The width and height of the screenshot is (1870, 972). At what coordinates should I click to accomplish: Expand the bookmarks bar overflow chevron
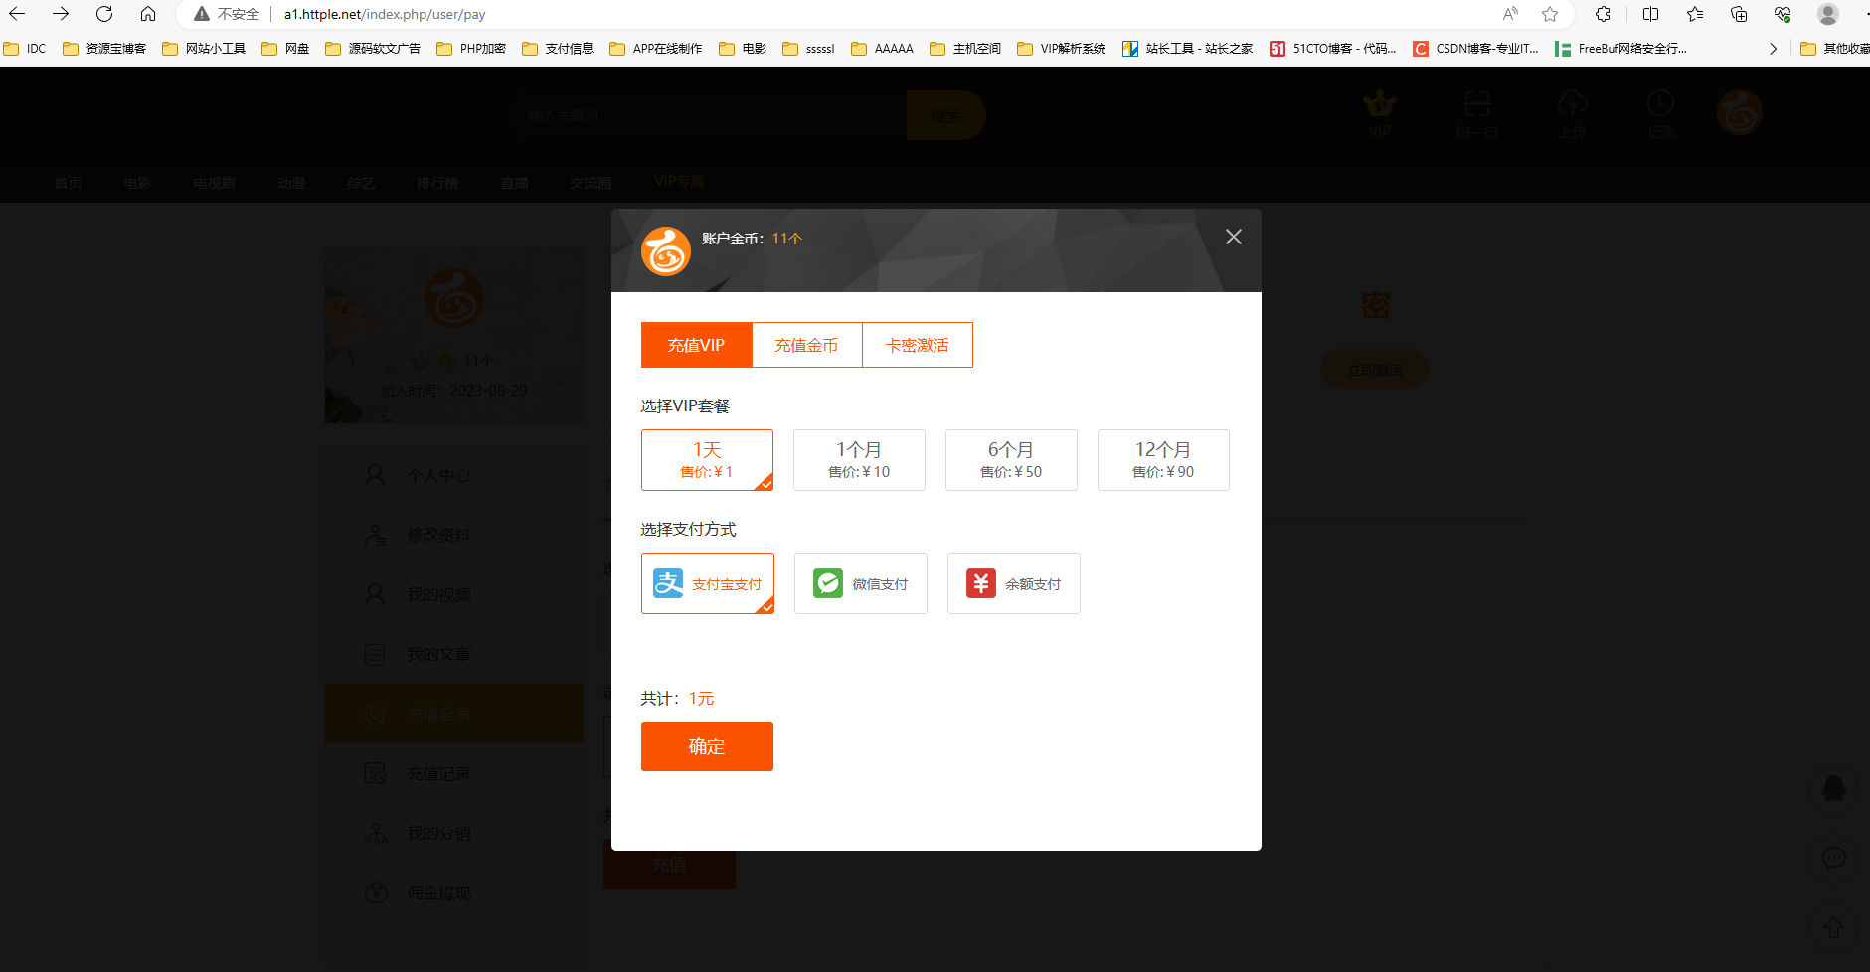click(1772, 49)
